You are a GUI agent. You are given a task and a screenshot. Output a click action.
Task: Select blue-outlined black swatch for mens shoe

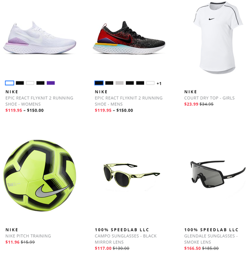click(99, 83)
